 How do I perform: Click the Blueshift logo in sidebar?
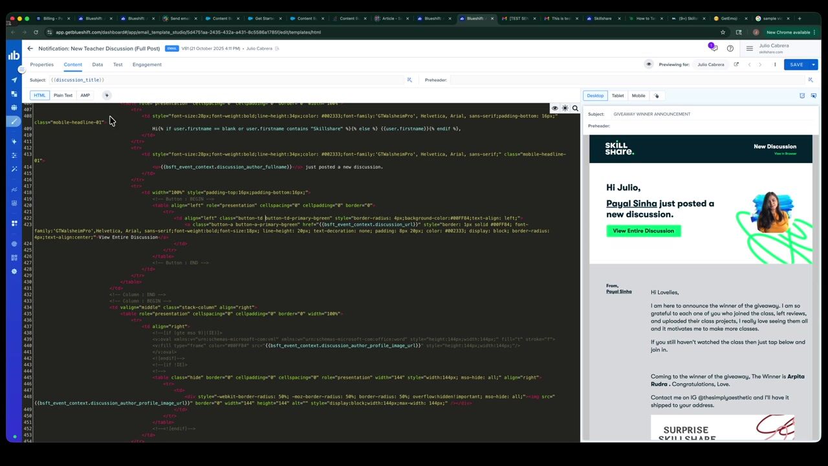point(14,56)
